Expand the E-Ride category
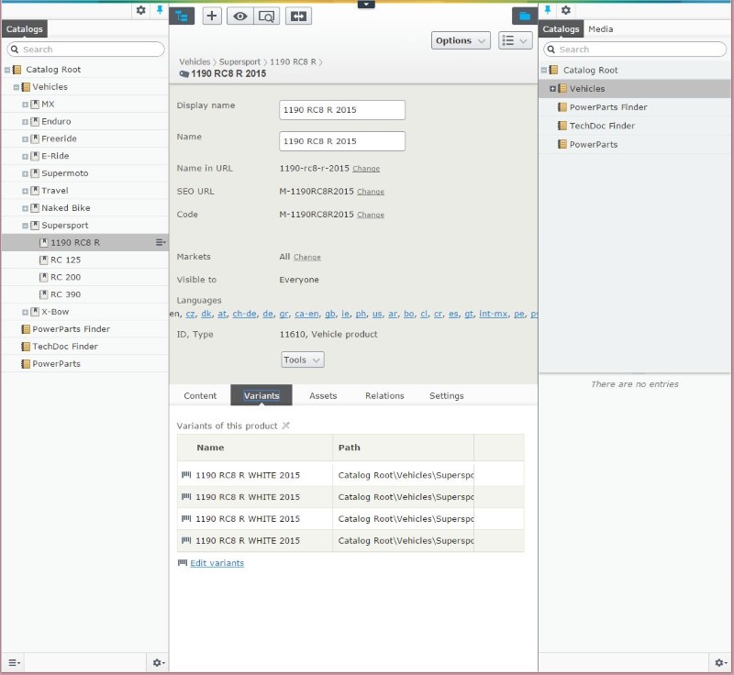The width and height of the screenshot is (734, 675). pos(25,156)
